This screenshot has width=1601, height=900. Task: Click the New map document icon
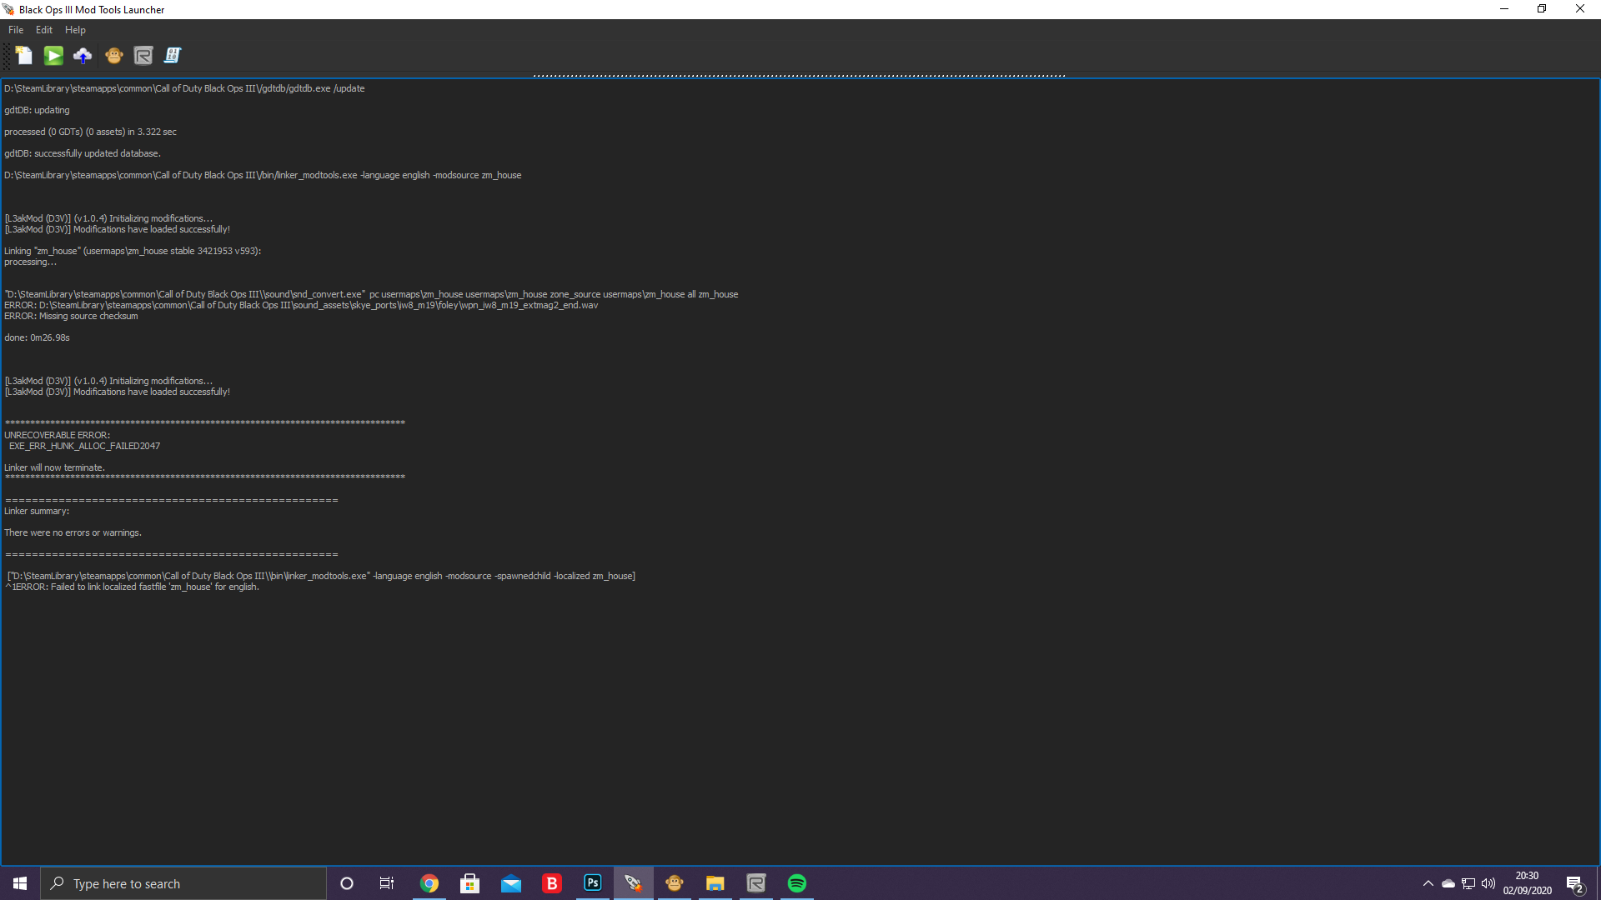pyautogui.click(x=23, y=56)
